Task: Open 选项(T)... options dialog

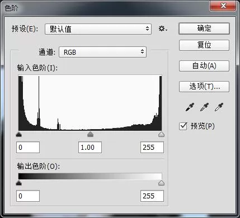Action: point(204,87)
